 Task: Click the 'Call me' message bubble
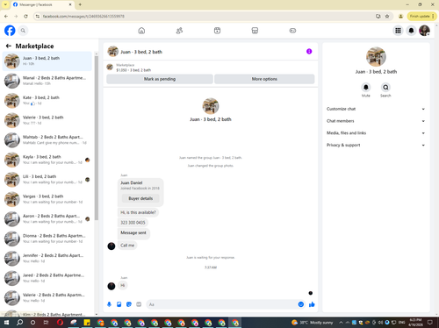127,246
